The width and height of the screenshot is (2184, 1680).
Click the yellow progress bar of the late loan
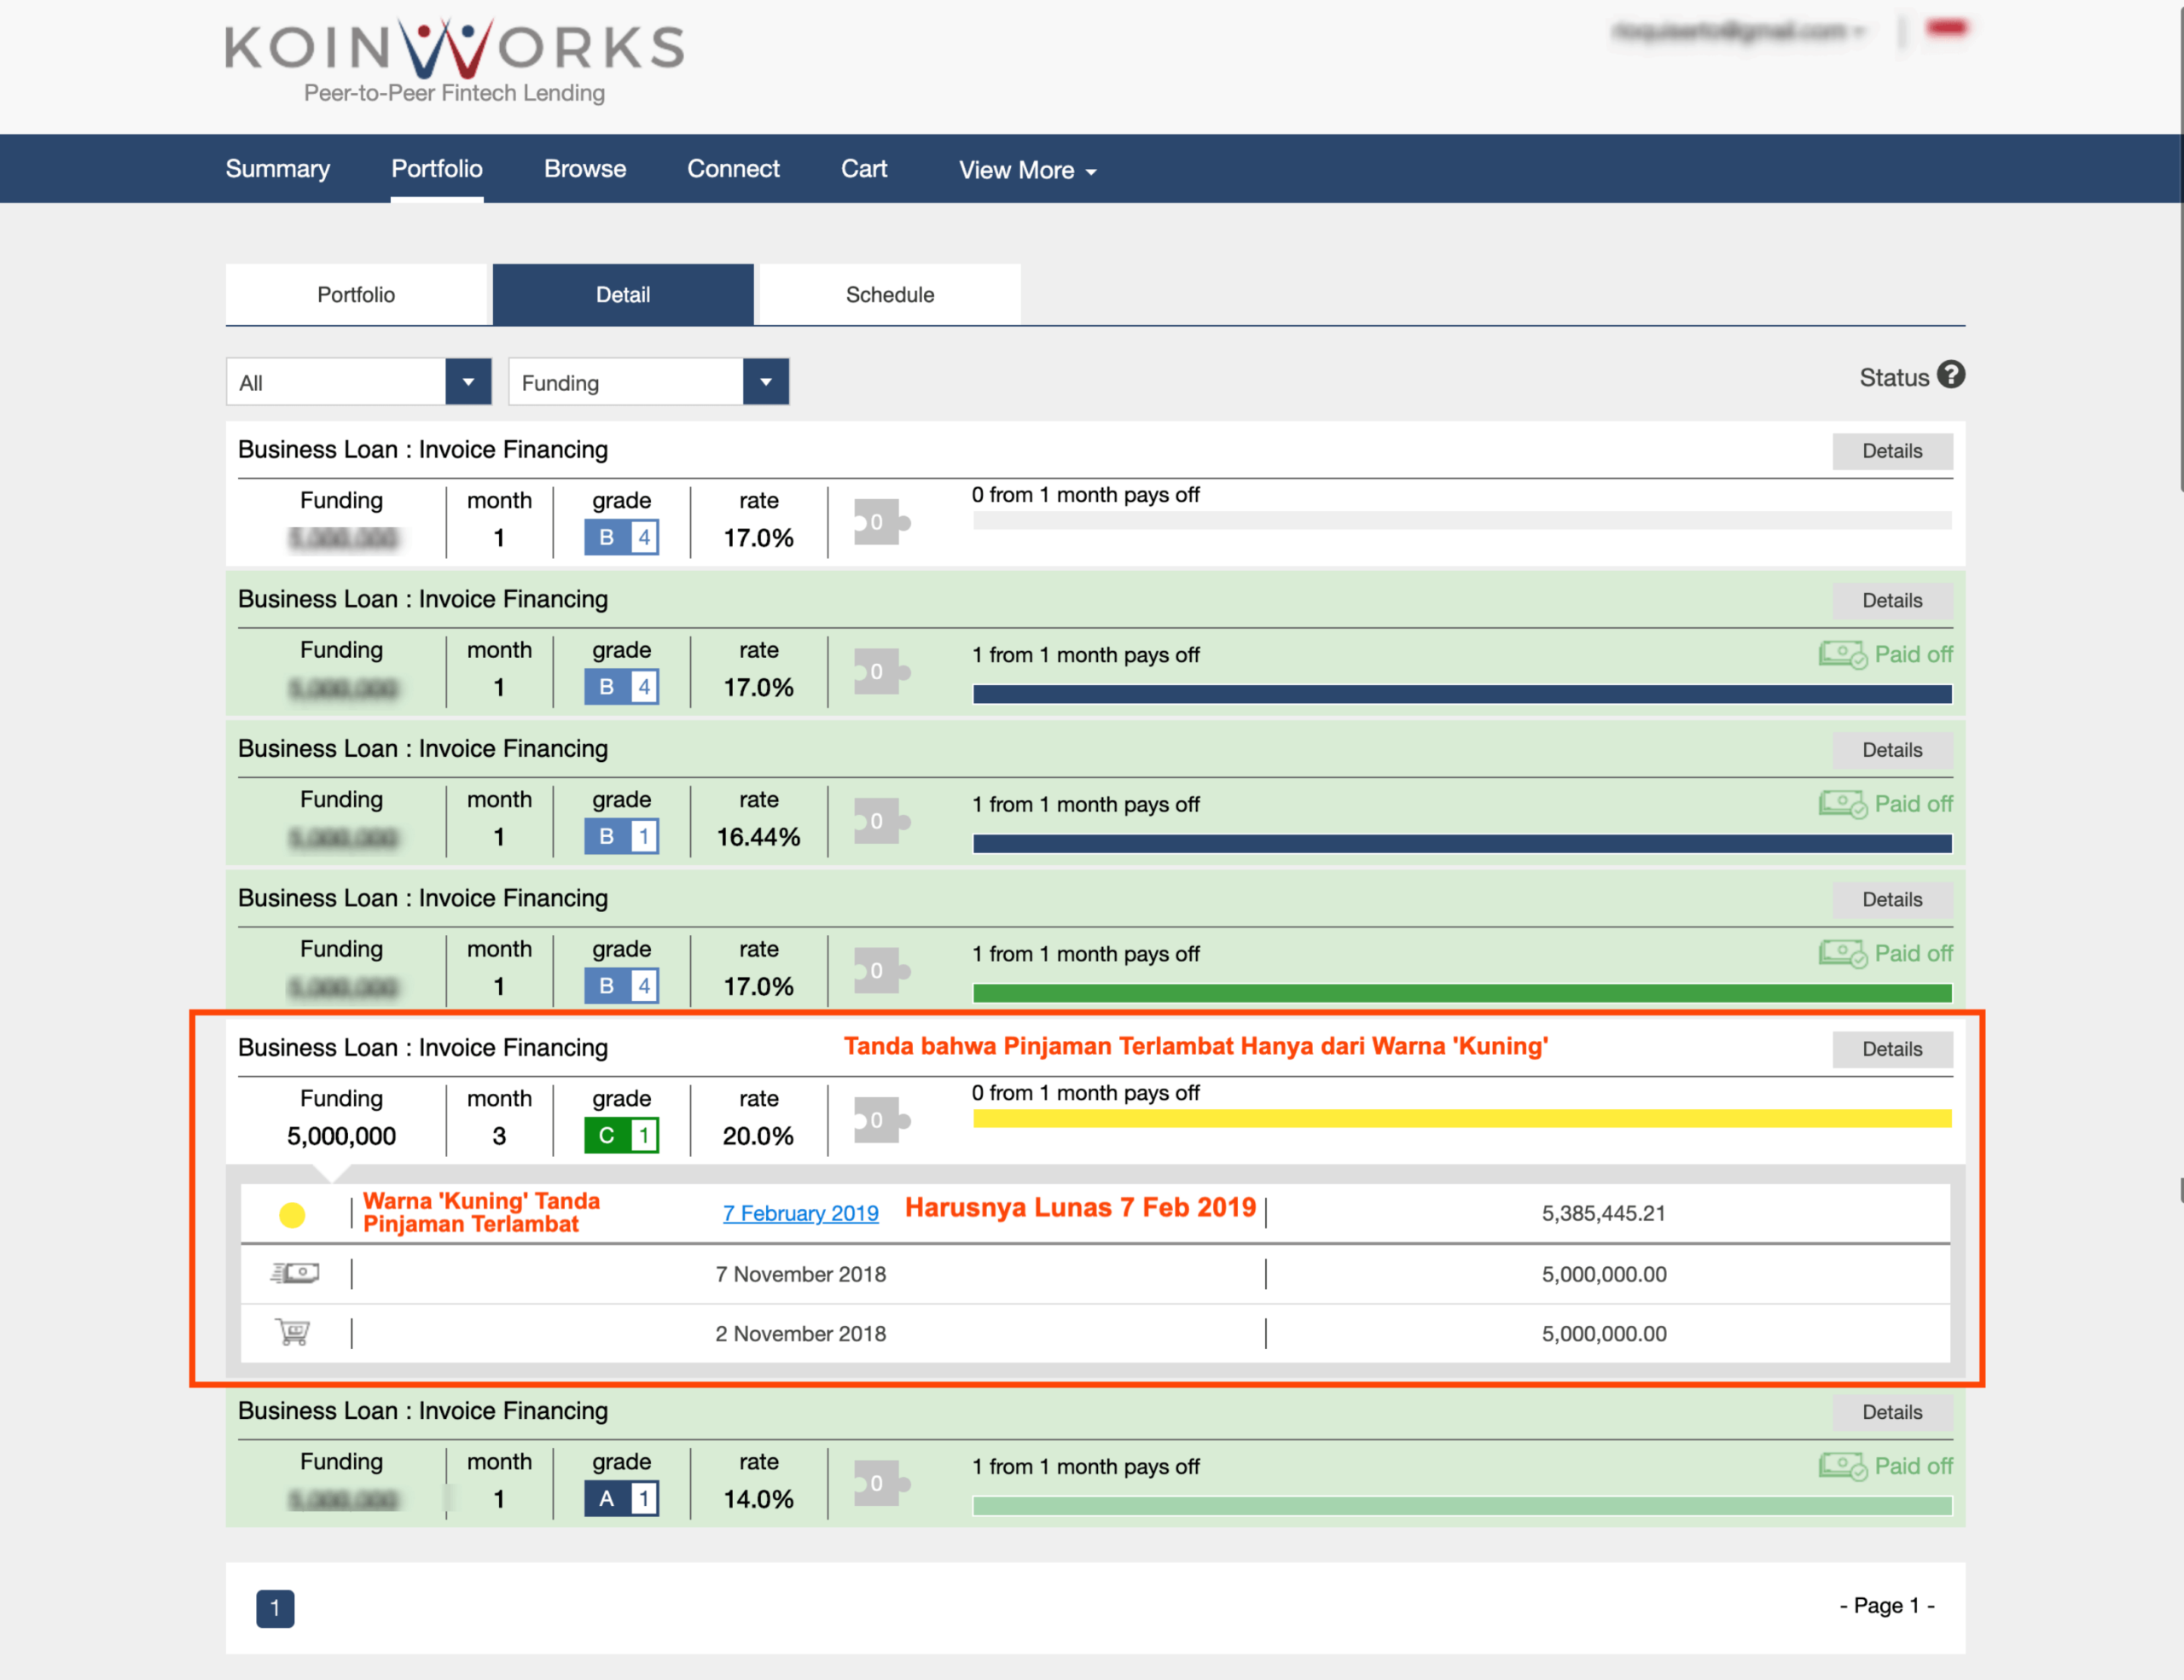1460,1116
